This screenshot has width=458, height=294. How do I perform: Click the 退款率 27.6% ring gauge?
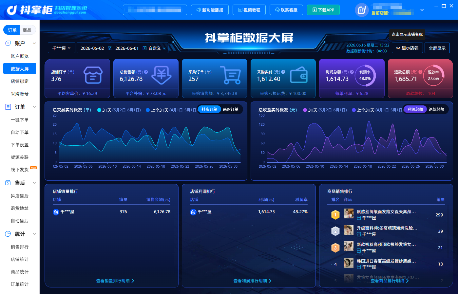click(x=433, y=76)
